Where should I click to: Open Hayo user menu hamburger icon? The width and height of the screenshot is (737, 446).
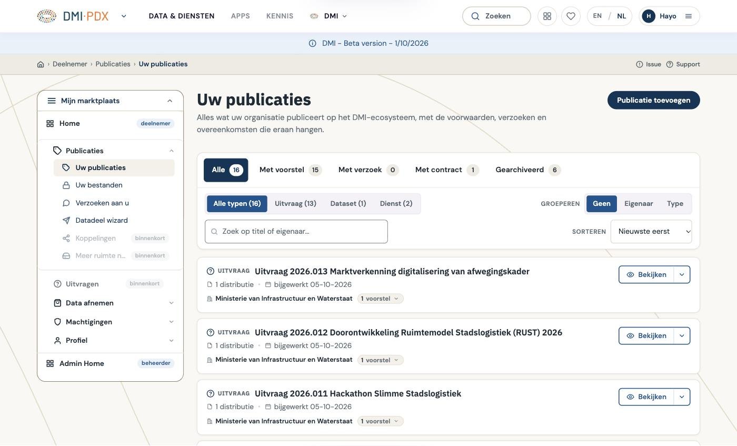click(688, 16)
